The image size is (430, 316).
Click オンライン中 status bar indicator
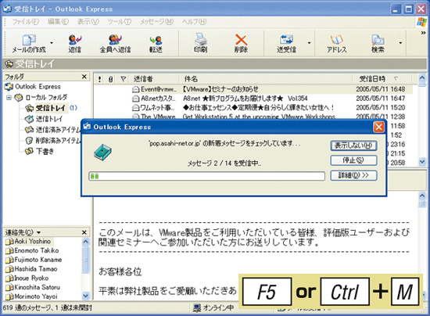214,307
